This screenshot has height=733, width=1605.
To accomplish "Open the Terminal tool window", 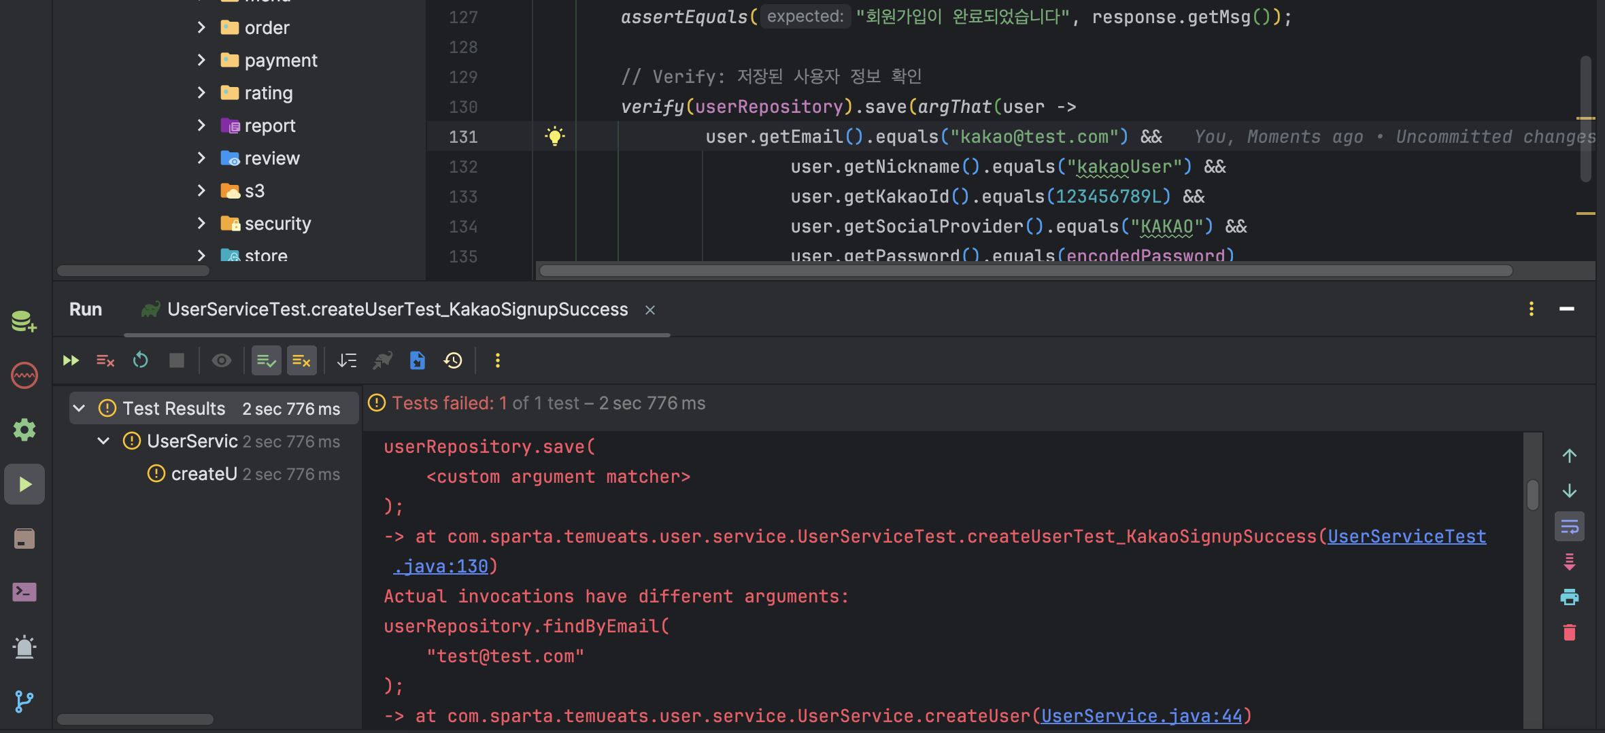I will pos(24,592).
